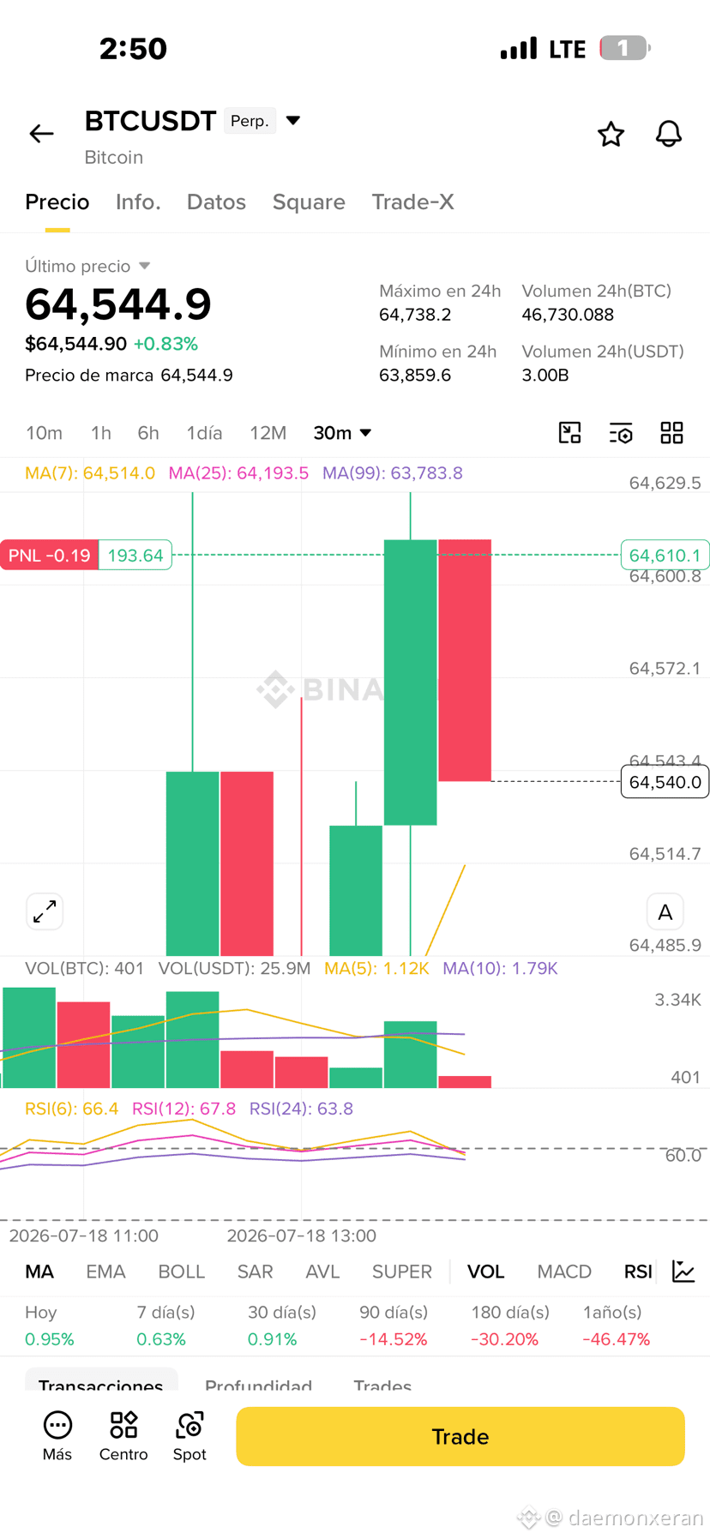Open the Square tab
The image size is (710, 1539).
coord(309,202)
